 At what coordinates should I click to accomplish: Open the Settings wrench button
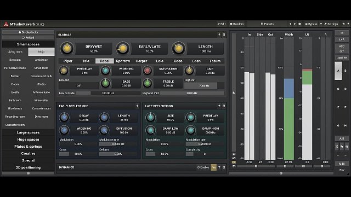(x=331, y=24)
